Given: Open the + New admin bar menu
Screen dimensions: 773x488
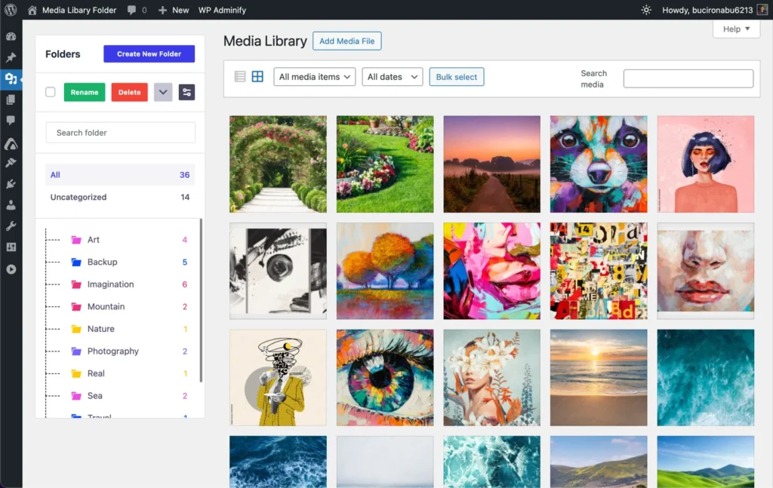Looking at the screenshot, I should click(174, 10).
